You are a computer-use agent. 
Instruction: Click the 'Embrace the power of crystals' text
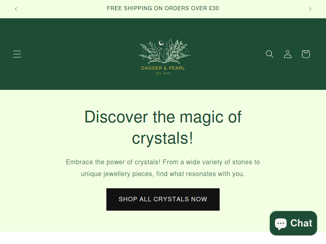113,162
